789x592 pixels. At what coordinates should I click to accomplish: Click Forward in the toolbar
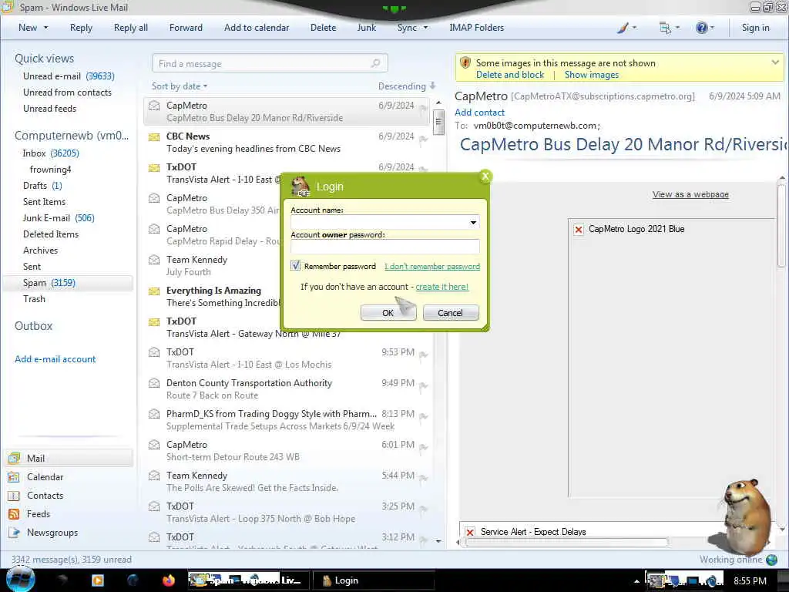186,28
